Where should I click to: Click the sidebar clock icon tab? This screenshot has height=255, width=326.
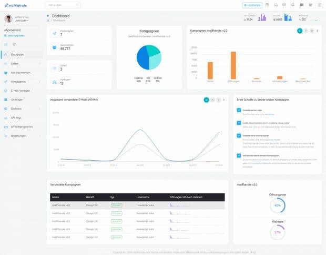tap(14, 44)
